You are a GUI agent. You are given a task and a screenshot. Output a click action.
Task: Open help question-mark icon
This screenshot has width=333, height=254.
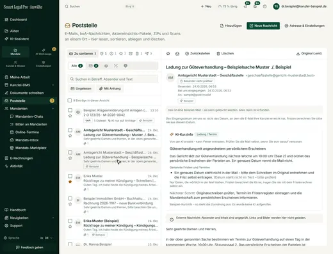pos(264,6)
